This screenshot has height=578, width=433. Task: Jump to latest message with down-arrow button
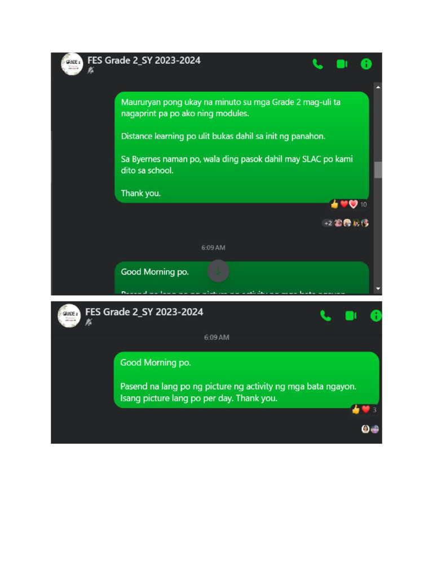point(218,271)
